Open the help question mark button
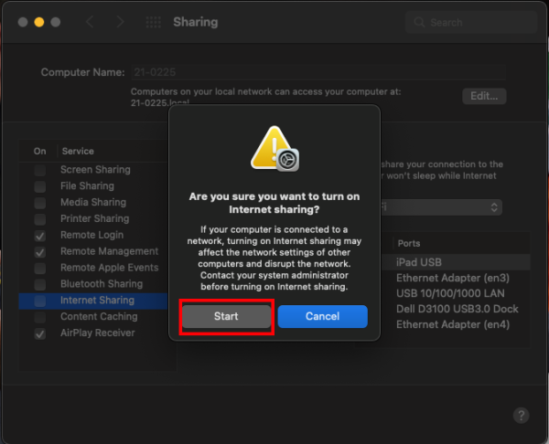 coord(521,416)
